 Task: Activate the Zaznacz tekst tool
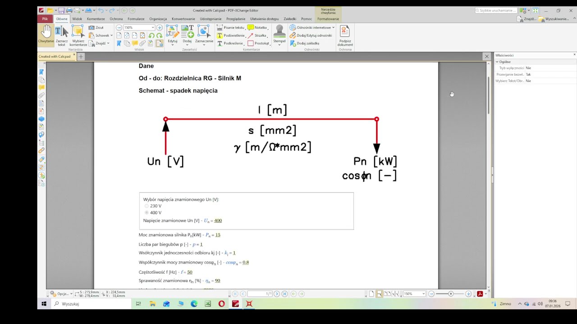coord(61,35)
